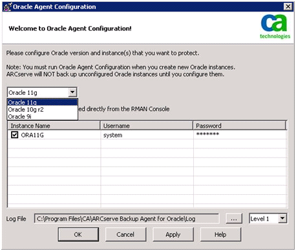296x251 pixels.
Task: Click the Cancel button
Action: click(x=125, y=234)
